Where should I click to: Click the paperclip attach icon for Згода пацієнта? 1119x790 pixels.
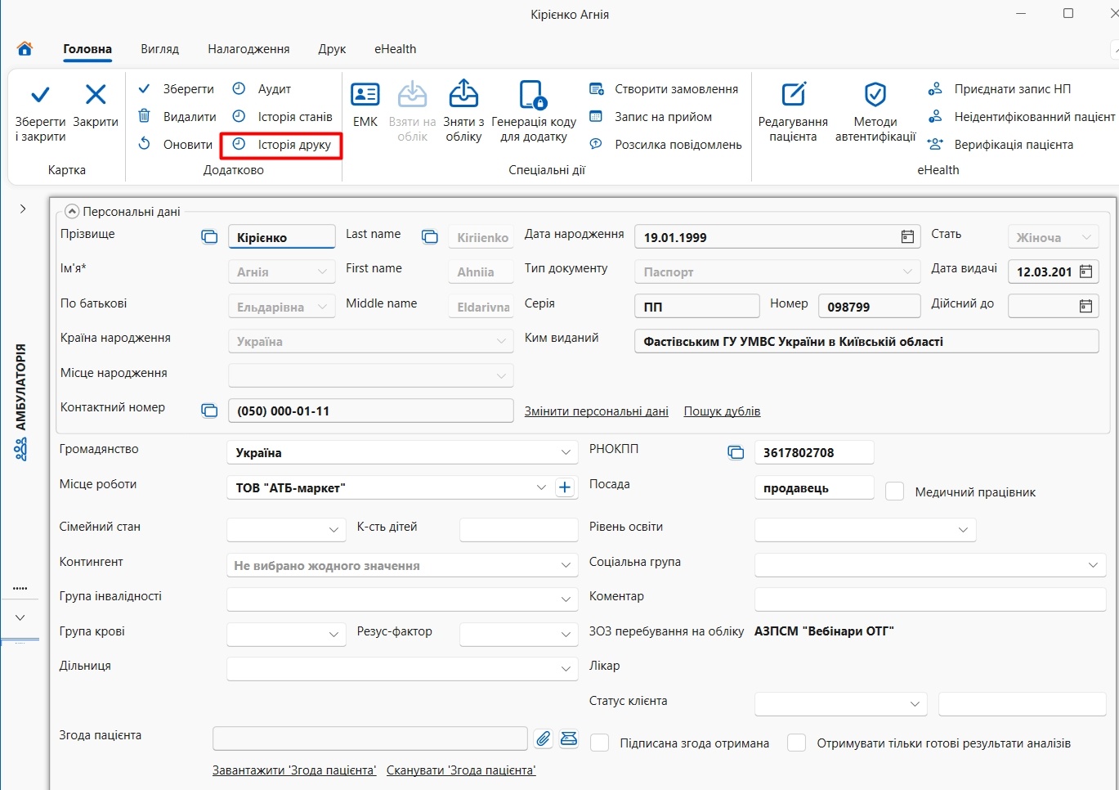click(544, 738)
